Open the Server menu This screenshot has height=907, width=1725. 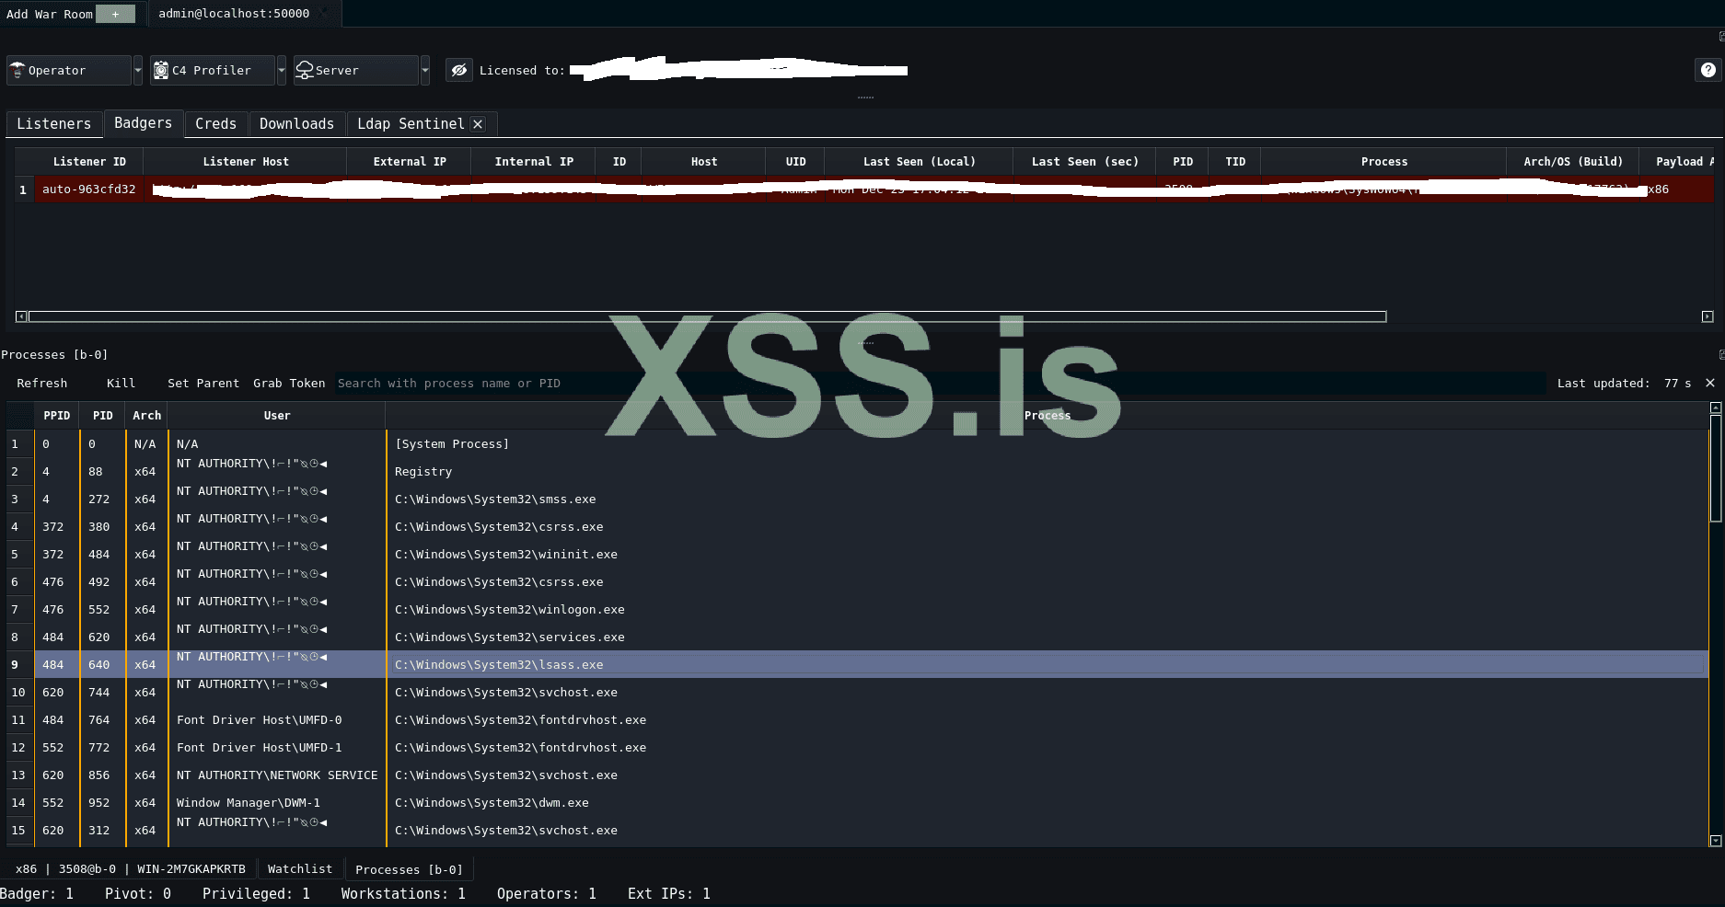[x=356, y=70]
